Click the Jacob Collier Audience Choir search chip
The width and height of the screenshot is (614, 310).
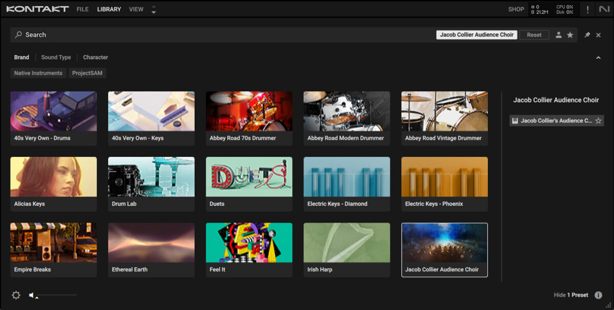477,35
